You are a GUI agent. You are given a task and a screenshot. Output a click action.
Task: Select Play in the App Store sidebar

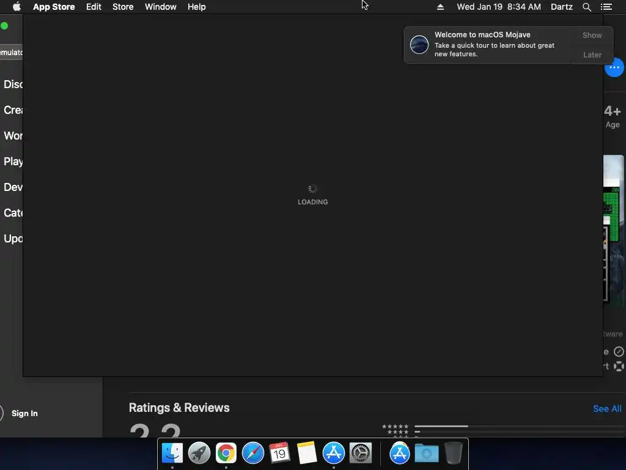click(x=13, y=162)
